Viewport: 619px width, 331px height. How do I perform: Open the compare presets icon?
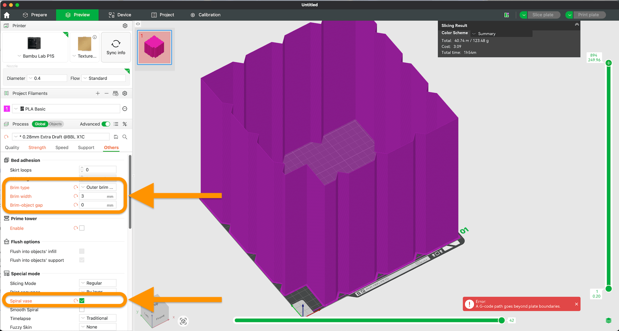click(x=125, y=124)
